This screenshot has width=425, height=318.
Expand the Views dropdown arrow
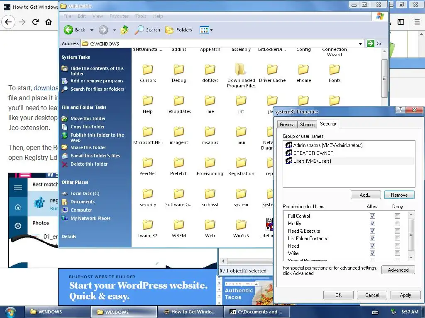(211, 30)
